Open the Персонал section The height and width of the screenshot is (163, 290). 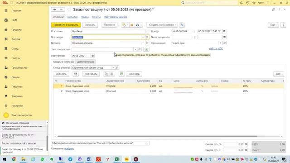click(x=17, y=86)
